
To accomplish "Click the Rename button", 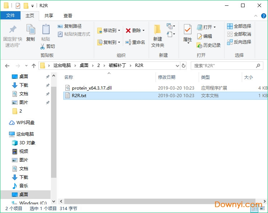I will [135, 42].
